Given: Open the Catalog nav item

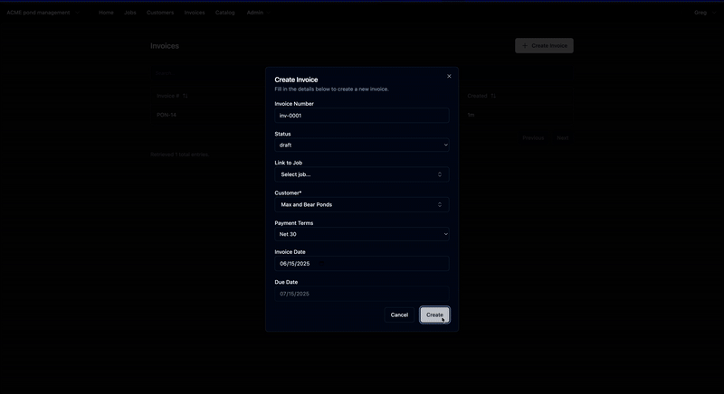Looking at the screenshot, I should click(224, 13).
